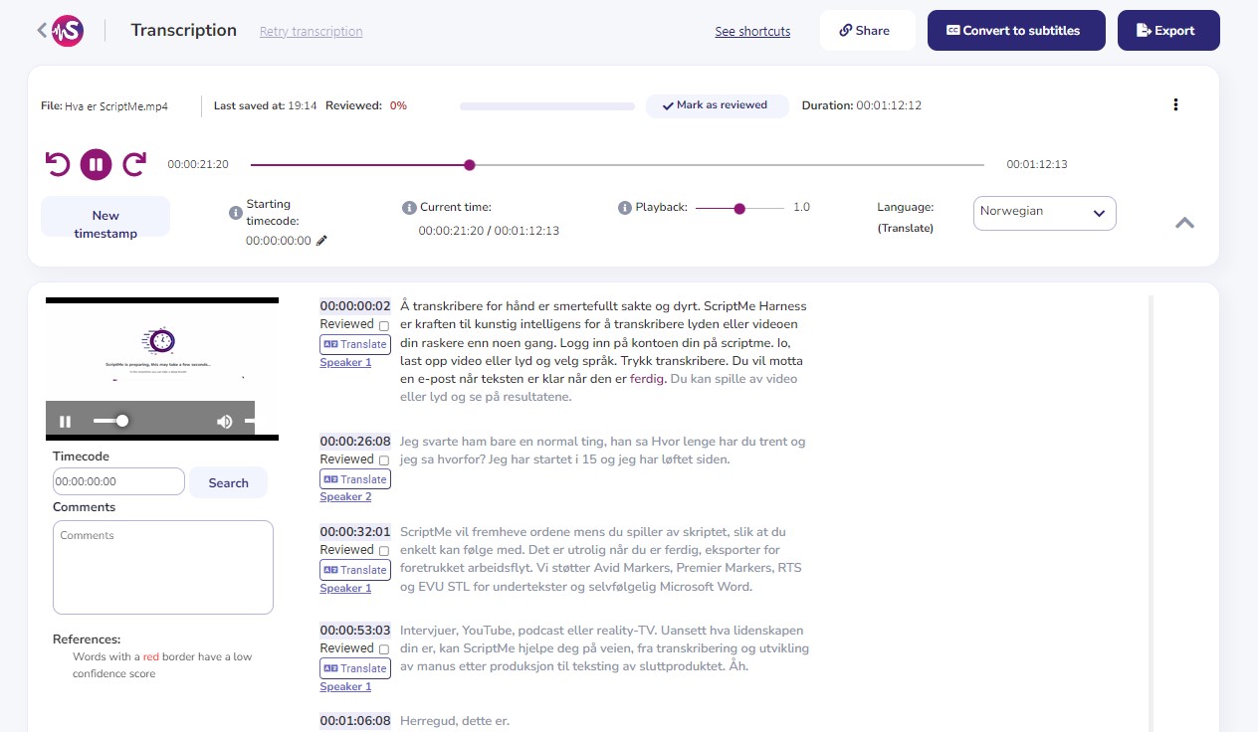Open Translate for the first transcript segment
1258x732 pixels.
(x=354, y=344)
